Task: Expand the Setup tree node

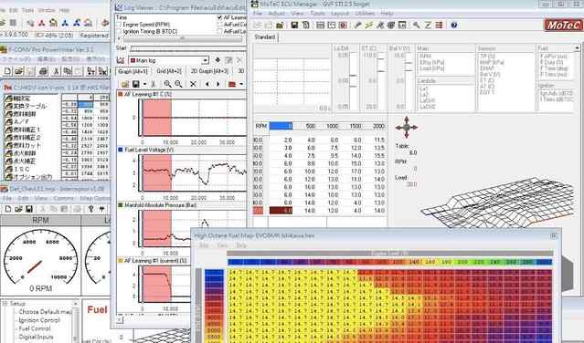Action: pos(5,304)
